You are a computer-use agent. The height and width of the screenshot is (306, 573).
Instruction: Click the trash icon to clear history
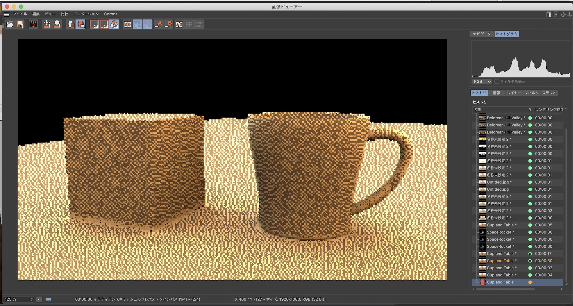[x=71, y=25]
